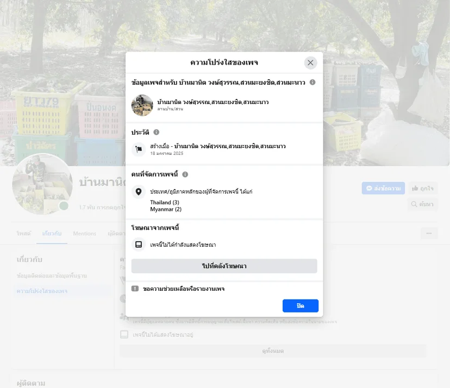This screenshot has height=388, width=450.
Task: Click the magnifier icon in ค้นหา button
Action: (414, 204)
